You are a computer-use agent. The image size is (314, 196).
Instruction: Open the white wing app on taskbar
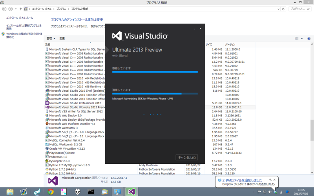tap(37, 192)
